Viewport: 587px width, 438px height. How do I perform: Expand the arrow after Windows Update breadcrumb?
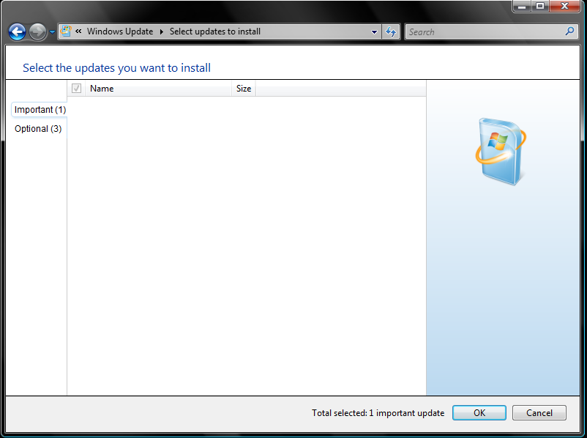tap(161, 31)
